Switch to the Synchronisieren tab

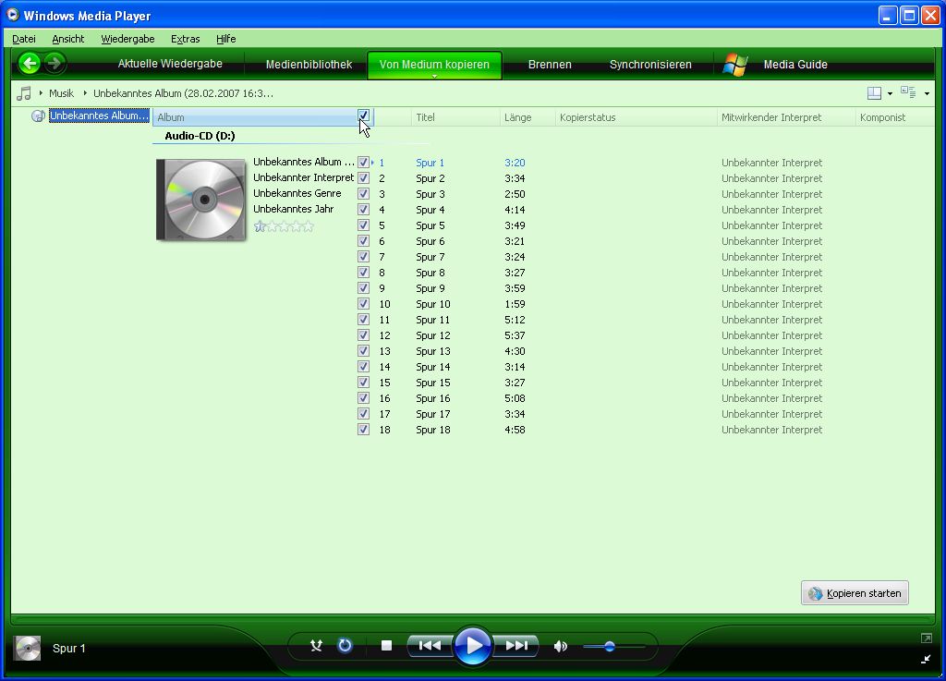pos(650,65)
